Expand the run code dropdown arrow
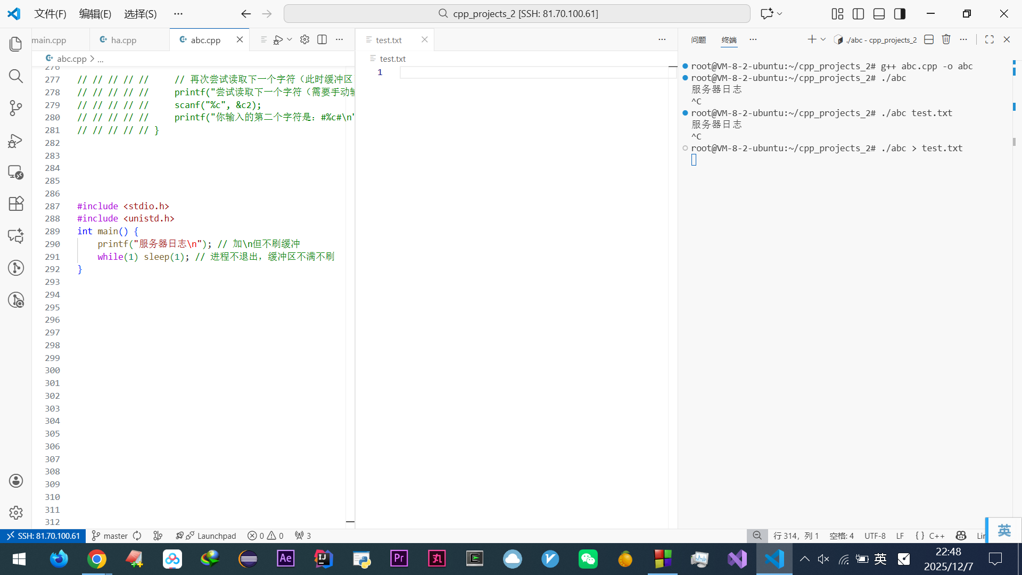Viewport: 1022px width, 575px height. coord(290,39)
